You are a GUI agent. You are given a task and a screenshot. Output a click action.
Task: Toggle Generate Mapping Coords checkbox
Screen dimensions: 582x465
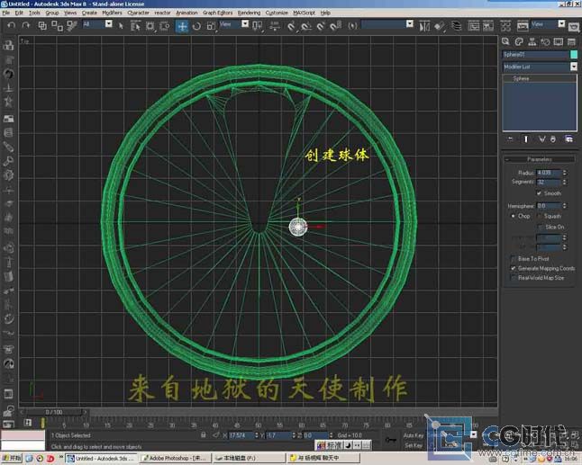pos(514,268)
